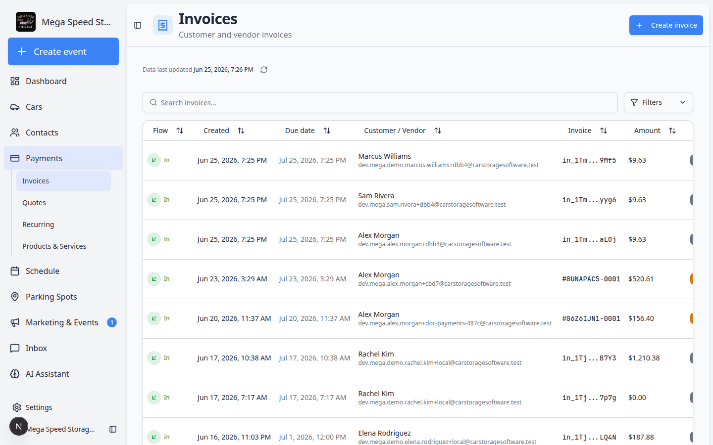The width and height of the screenshot is (713, 445).
Task: Click the AI Assistant icon
Action: (x=15, y=374)
